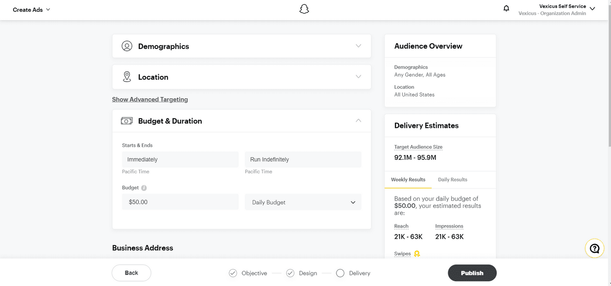Image resolution: width=611 pixels, height=286 pixels.
Task: Click the Location pin icon
Action: [x=127, y=77]
